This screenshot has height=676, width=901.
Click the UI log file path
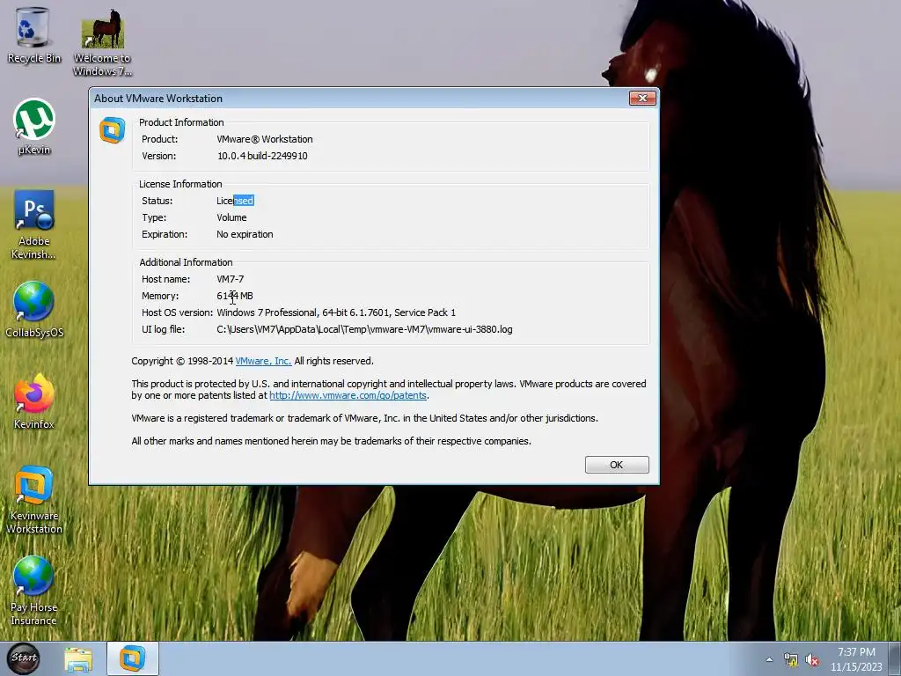pos(364,329)
